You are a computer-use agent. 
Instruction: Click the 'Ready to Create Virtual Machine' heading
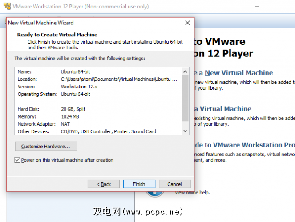(x=57, y=35)
